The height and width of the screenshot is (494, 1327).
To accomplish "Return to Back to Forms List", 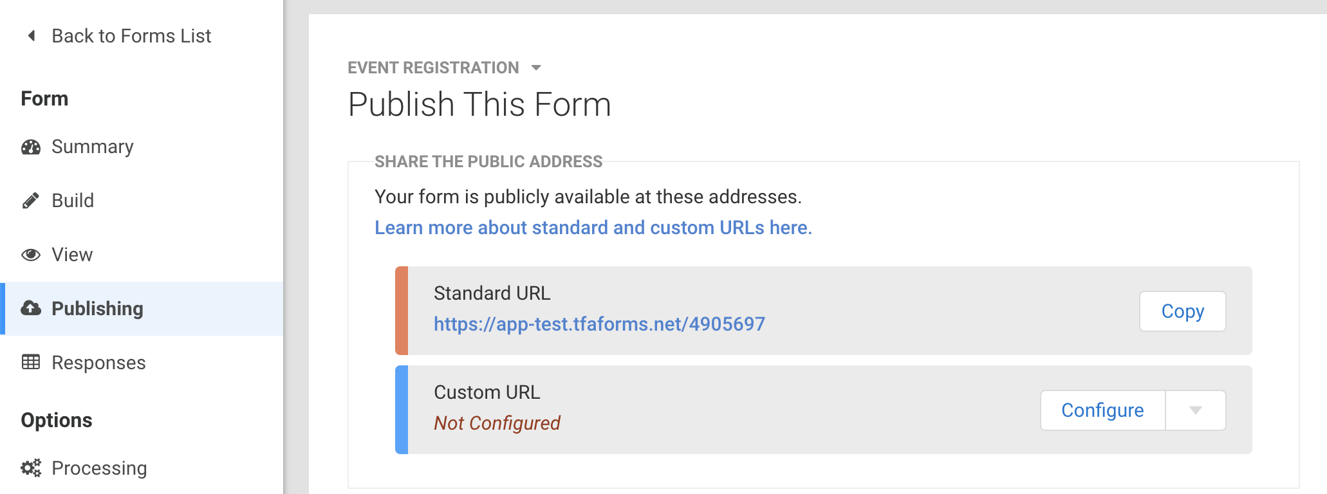I will coord(131,36).
